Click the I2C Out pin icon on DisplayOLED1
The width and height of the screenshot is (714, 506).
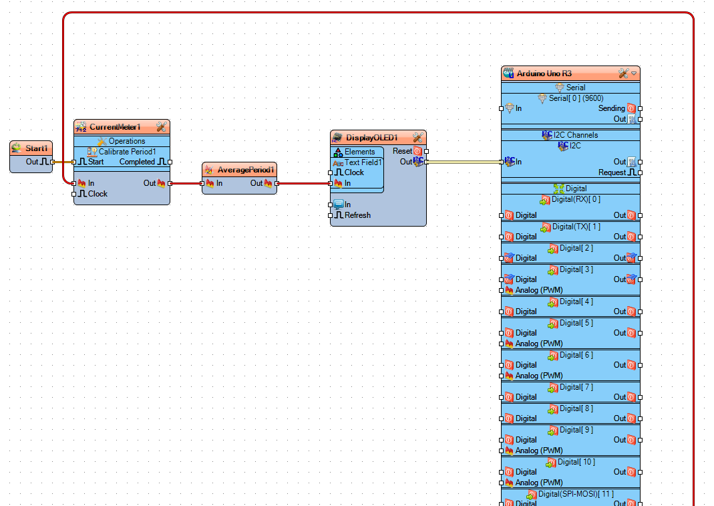pyautogui.click(x=418, y=161)
